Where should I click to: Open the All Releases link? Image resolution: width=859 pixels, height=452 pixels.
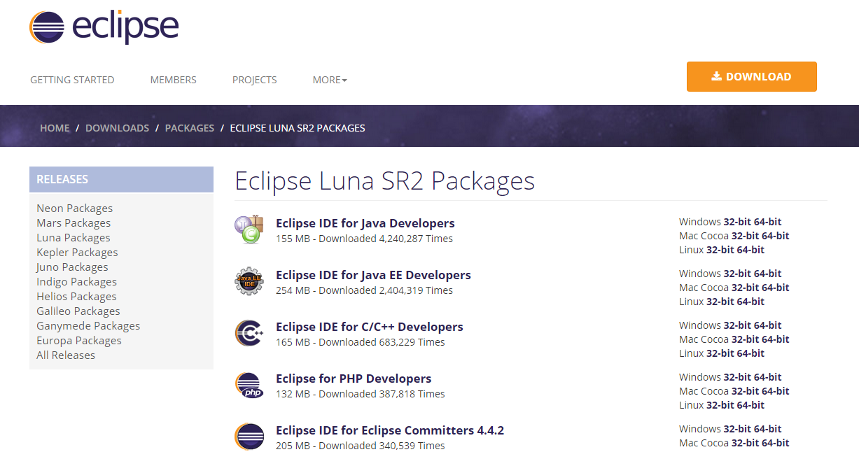[x=66, y=355]
